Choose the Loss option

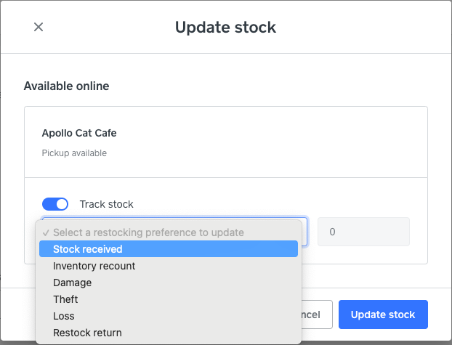click(x=64, y=316)
